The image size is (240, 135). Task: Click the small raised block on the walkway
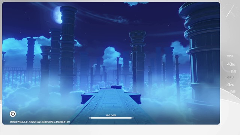click(116, 87)
